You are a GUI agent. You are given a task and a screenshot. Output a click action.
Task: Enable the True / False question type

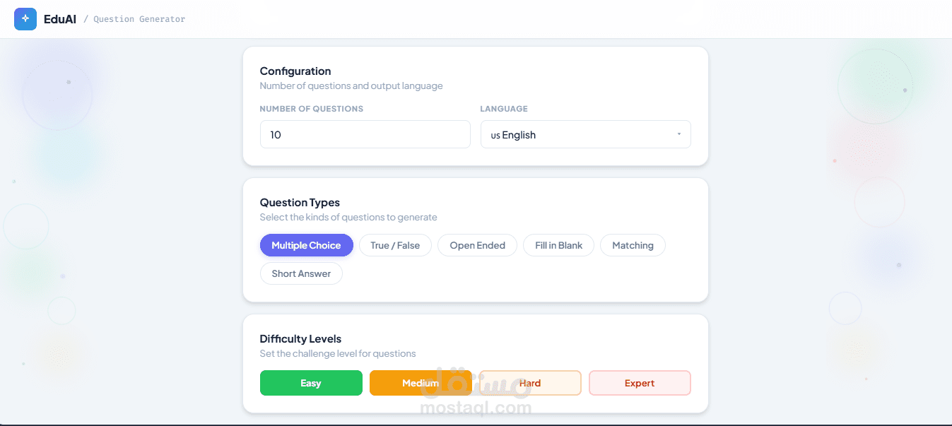pyautogui.click(x=395, y=245)
